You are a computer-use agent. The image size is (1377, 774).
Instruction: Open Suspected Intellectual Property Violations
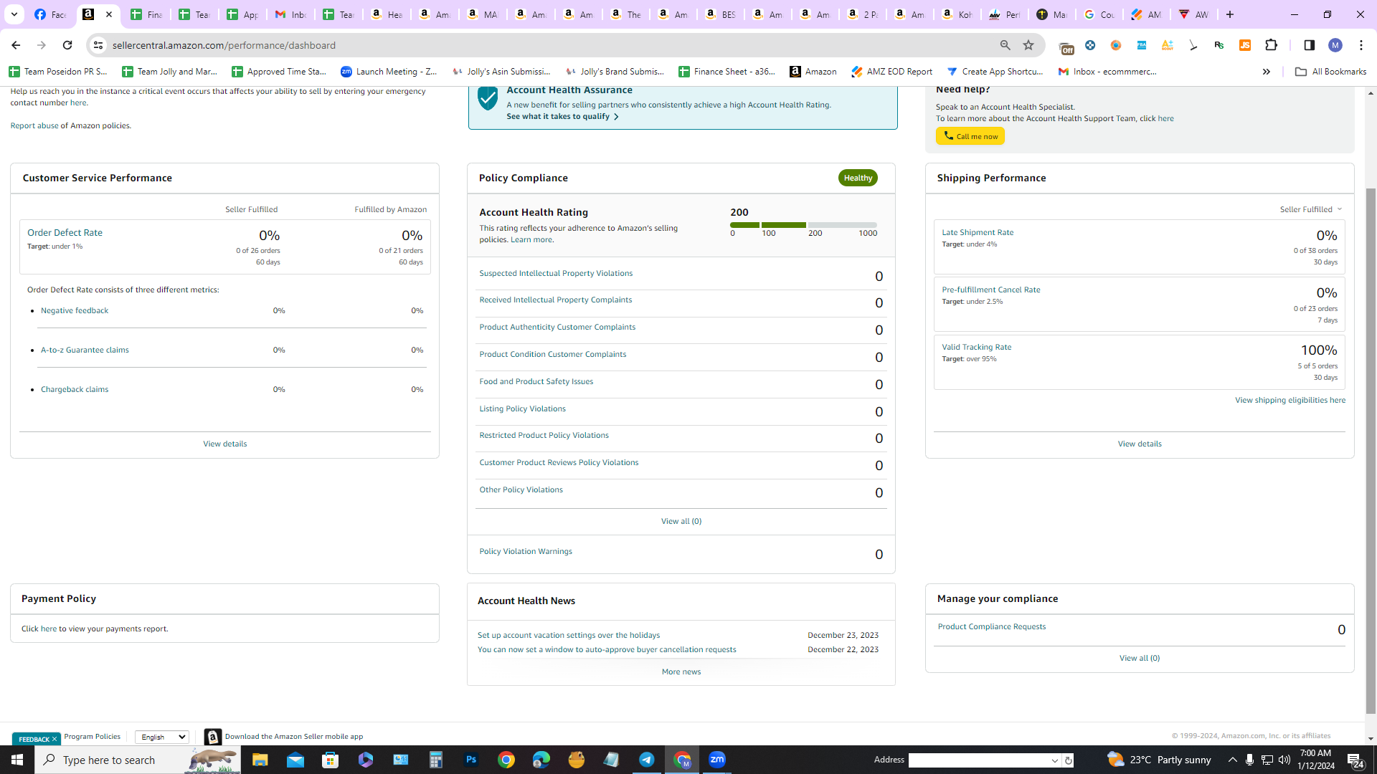(556, 273)
